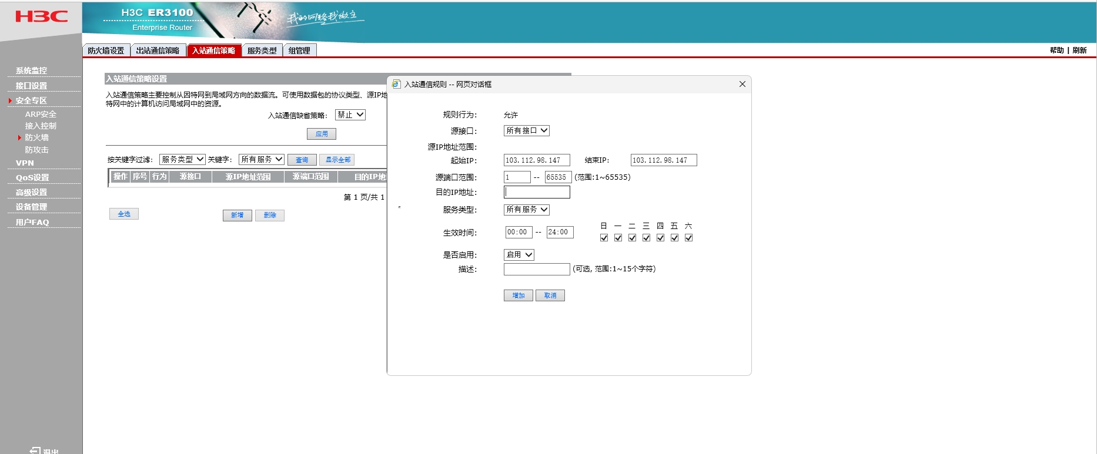Screen dimensions: 1097x454
Task: Click the 描述 input field
Action: coord(537,269)
